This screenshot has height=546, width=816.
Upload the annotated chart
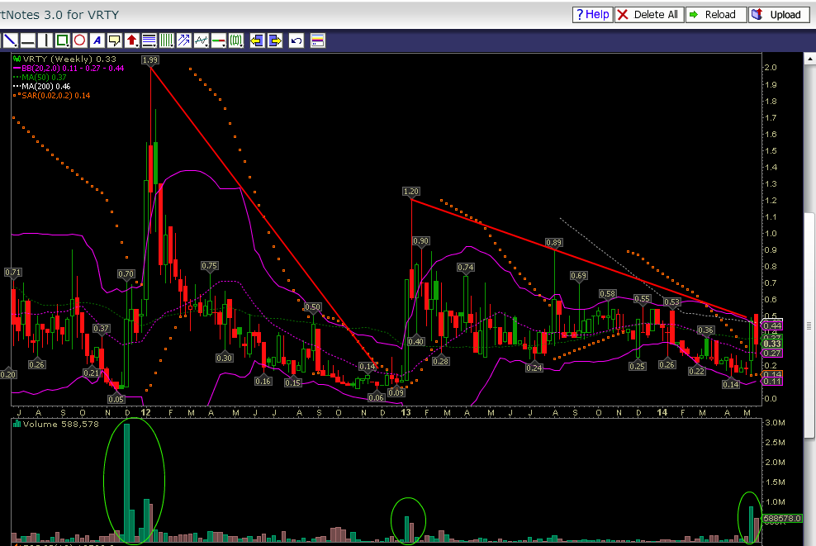click(779, 15)
